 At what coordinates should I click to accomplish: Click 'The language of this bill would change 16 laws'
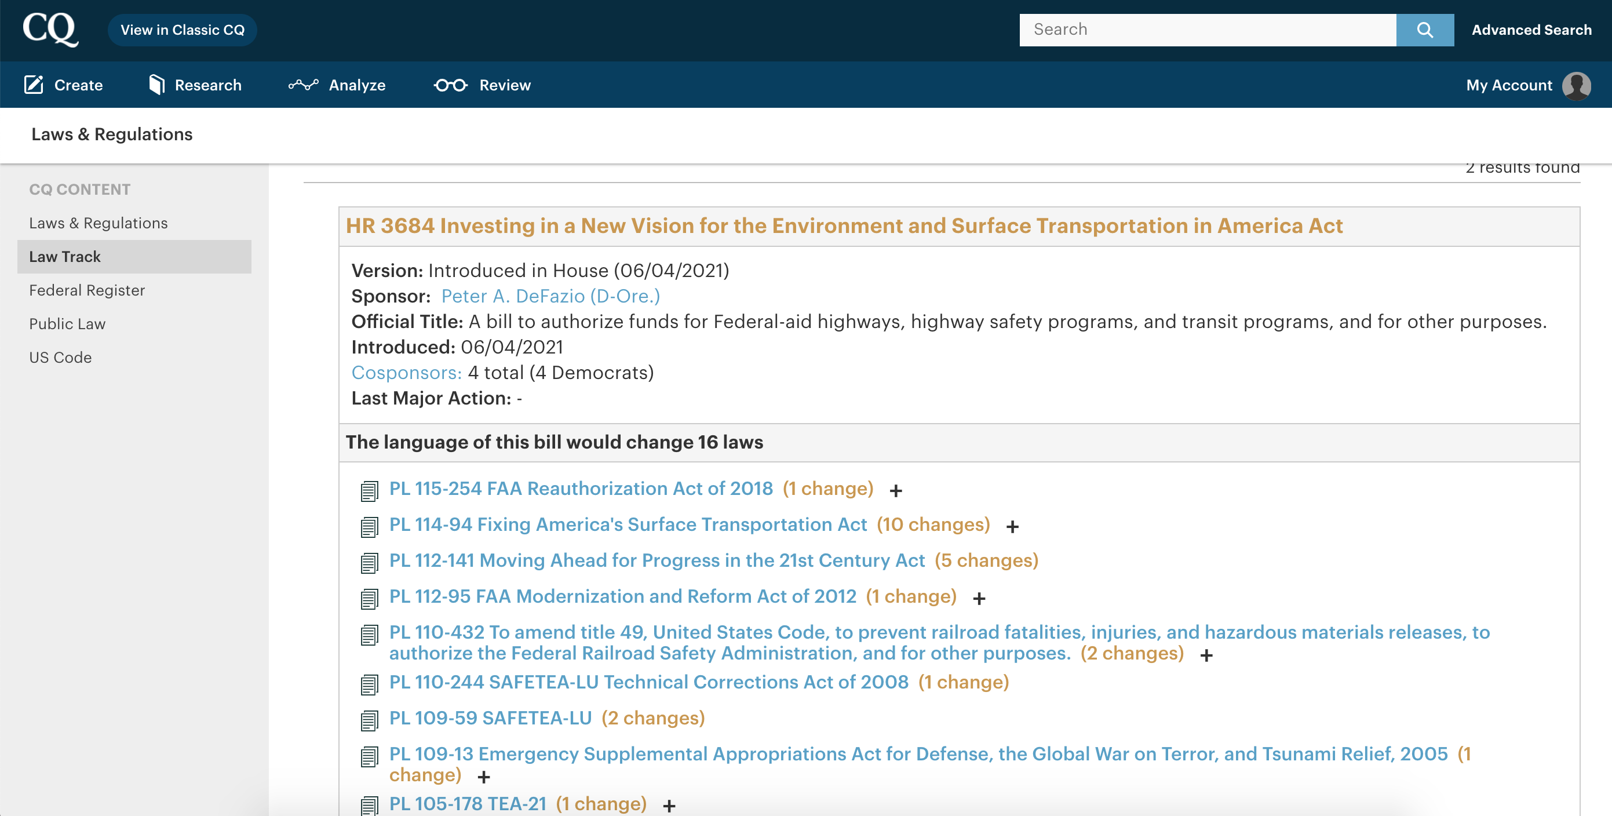coord(555,442)
